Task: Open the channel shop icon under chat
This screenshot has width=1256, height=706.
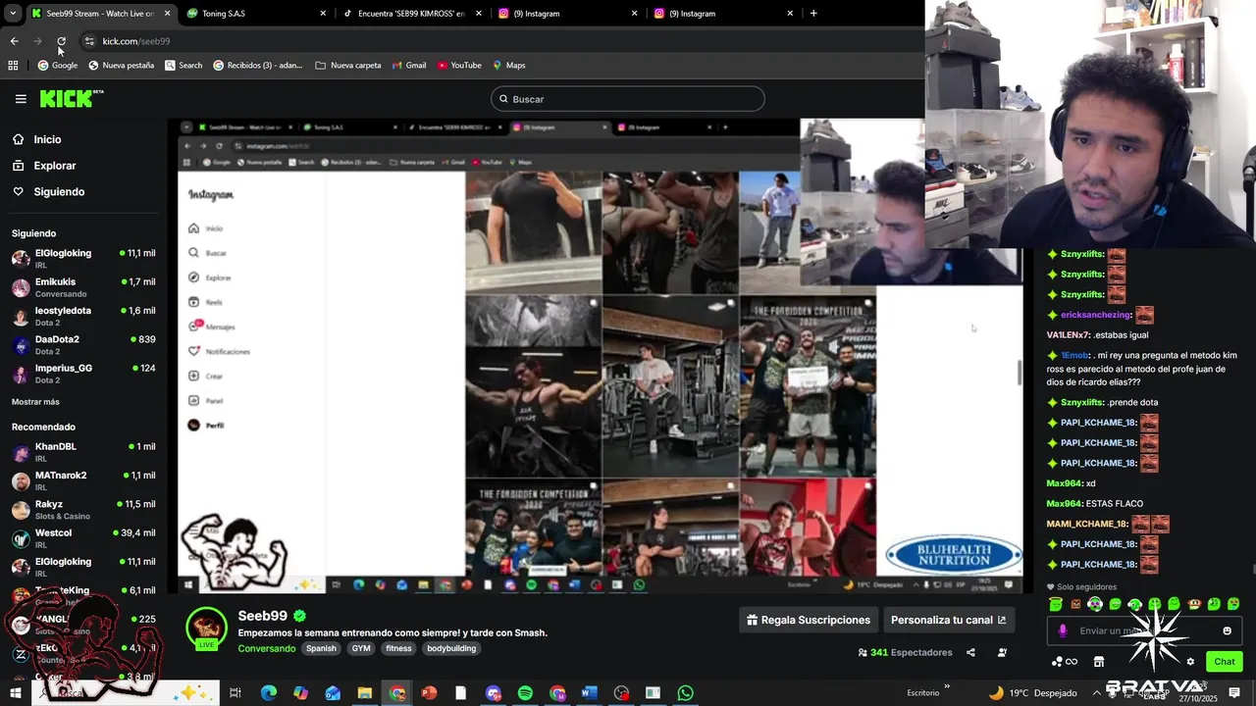Action: pyautogui.click(x=1099, y=662)
